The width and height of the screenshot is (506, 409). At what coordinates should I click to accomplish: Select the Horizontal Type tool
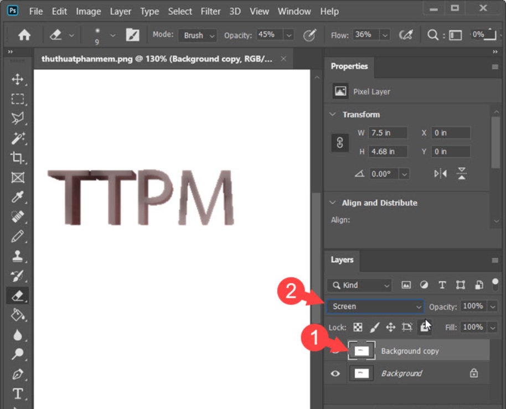click(17, 394)
